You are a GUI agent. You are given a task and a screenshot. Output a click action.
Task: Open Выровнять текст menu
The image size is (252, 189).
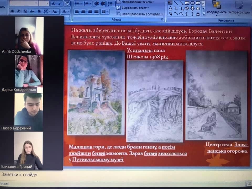(x=133, y=8)
